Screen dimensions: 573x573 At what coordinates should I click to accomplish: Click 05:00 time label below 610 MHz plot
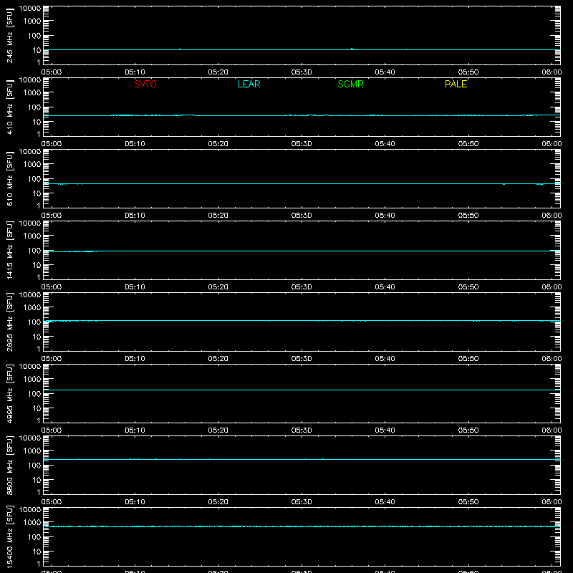pos(52,216)
